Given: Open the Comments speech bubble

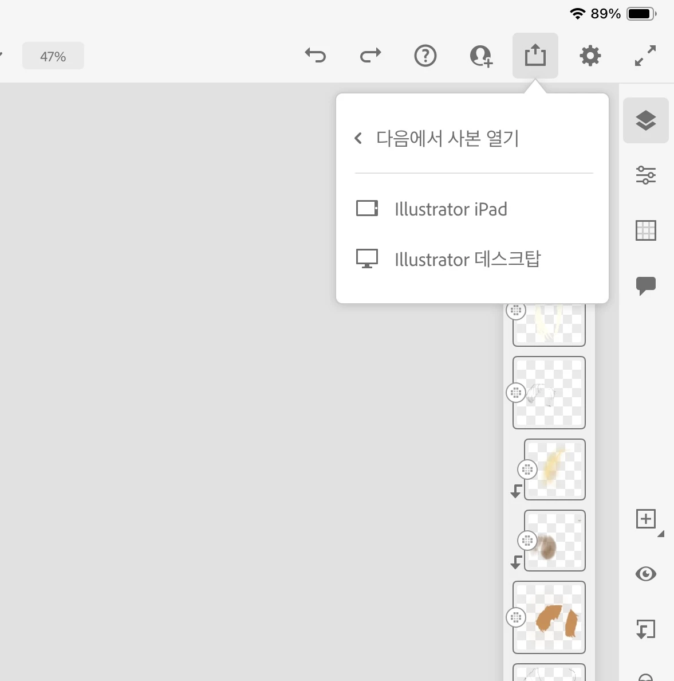Looking at the screenshot, I should [x=646, y=286].
